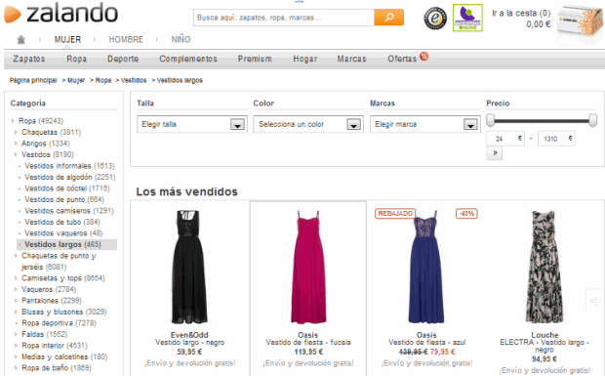The height and width of the screenshot is (376, 605).
Task: Open 'Vestidos de tubo (384)' category
Action: click(x=62, y=222)
